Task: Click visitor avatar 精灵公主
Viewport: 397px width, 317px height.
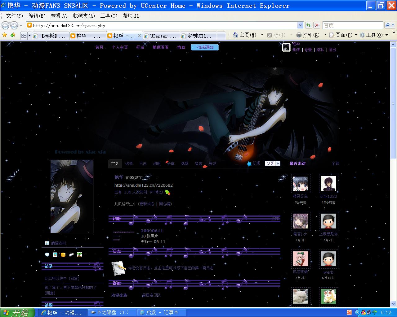Action: (301, 183)
